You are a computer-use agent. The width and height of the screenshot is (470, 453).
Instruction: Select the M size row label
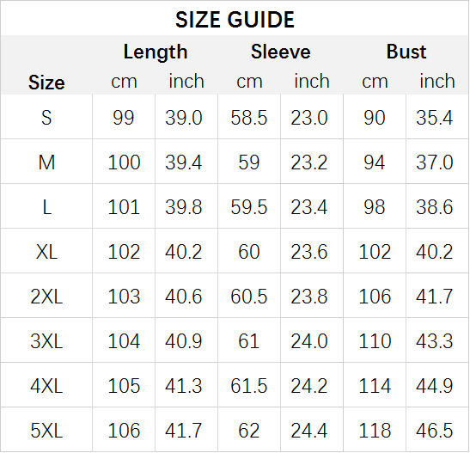click(46, 162)
